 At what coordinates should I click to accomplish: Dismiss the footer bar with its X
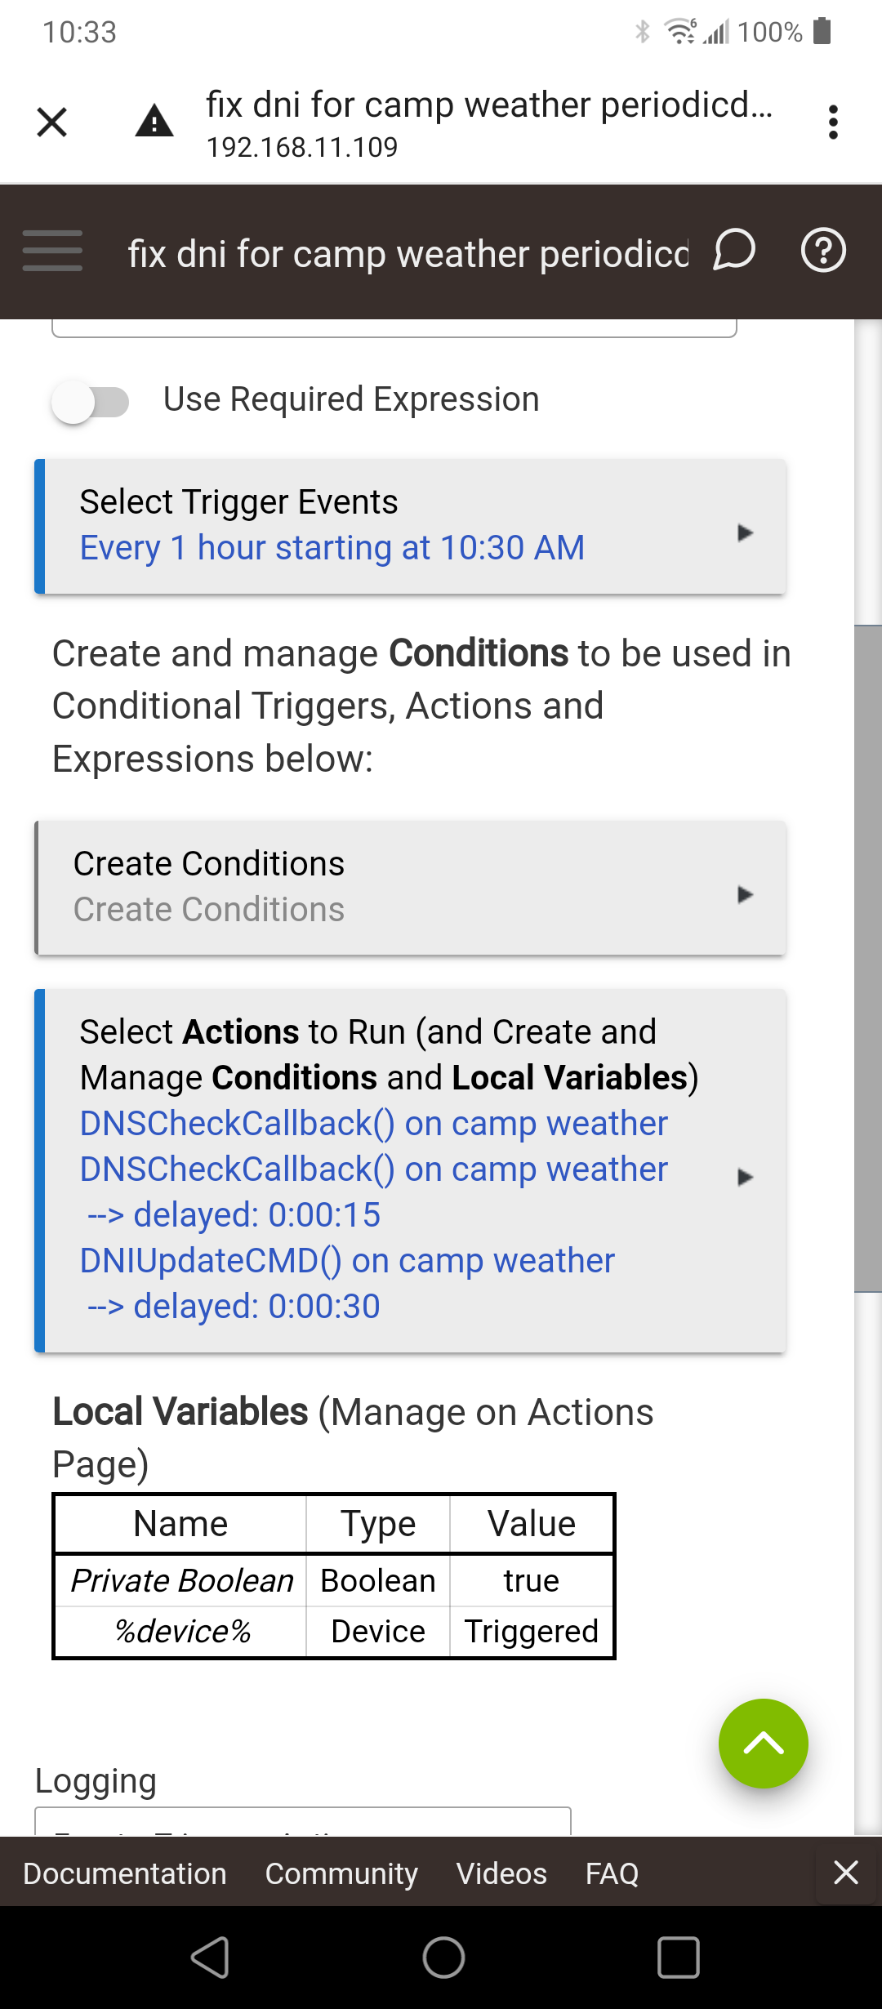pos(846,1872)
